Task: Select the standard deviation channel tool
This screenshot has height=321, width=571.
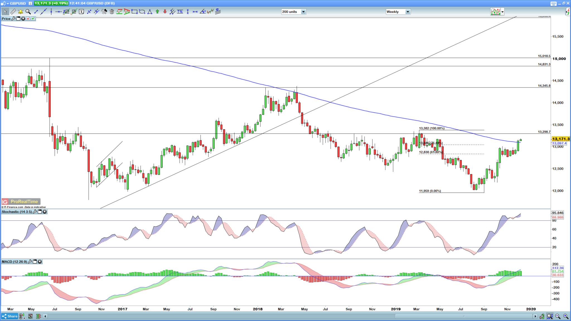Action: (218, 12)
